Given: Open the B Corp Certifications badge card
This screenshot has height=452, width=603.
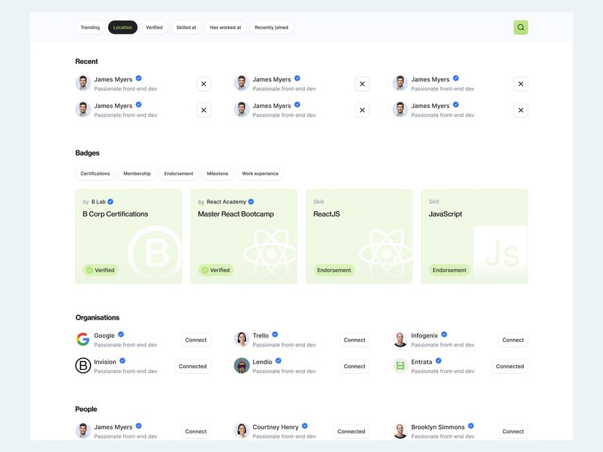Looking at the screenshot, I should point(128,236).
